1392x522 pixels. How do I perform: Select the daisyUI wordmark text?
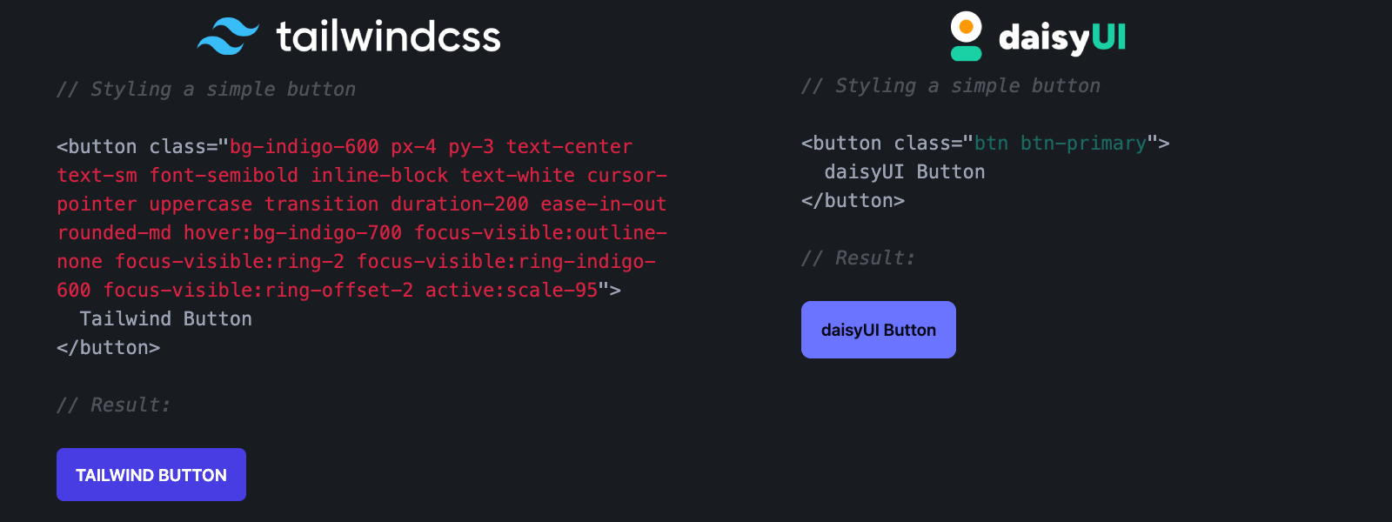(x=1062, y=36)
